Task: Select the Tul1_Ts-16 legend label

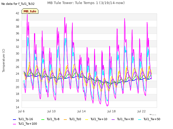Action: tap(26, 119)
